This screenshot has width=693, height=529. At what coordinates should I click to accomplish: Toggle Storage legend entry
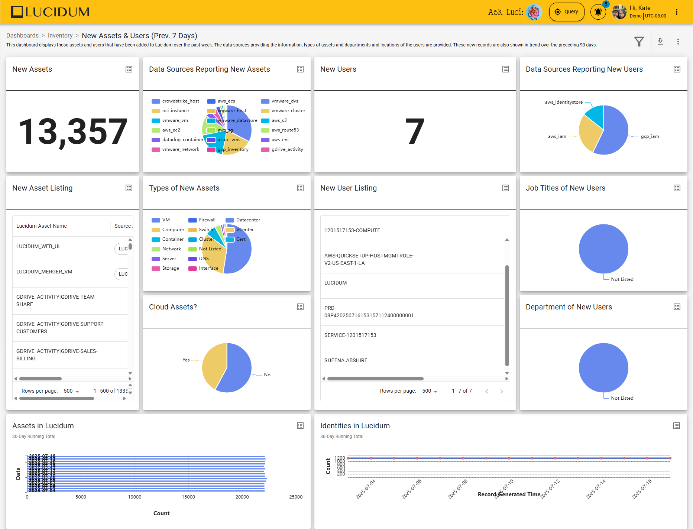click(x=165, y=268)
